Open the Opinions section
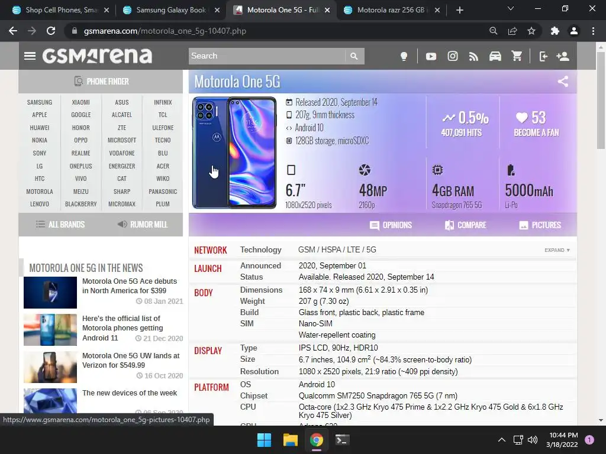Screen dimensions: 606x454 click(391, 225)
